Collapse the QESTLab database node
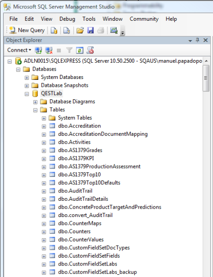Screen dimensions: 213x277 click(27, 94)
